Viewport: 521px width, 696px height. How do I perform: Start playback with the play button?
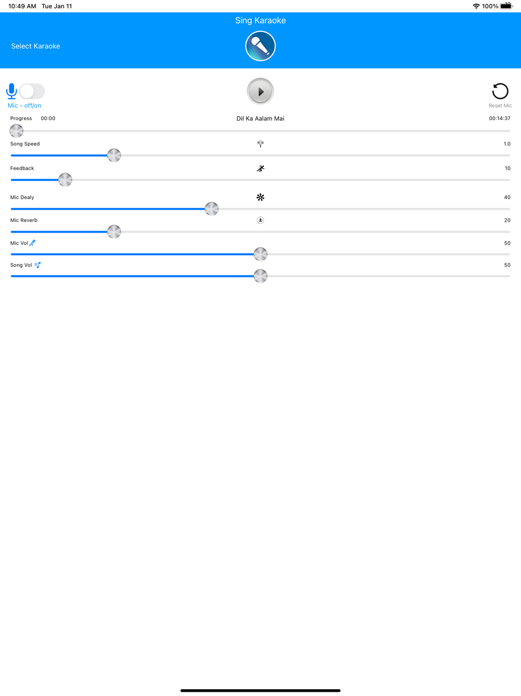click(x=260, y=91)
